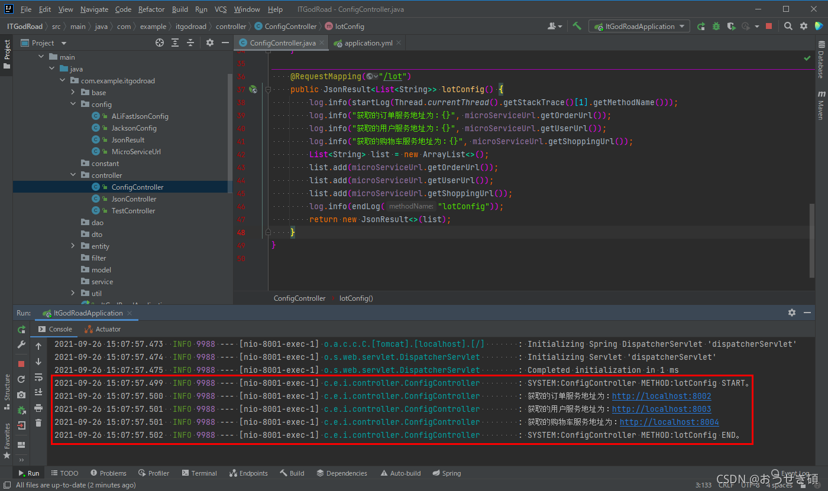This screenshot has width=828, height=491.
Task: Collapse the java folder
Action: 52,69
